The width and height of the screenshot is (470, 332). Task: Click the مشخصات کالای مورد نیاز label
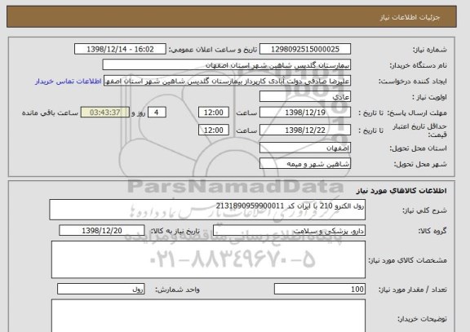(407, 260)
